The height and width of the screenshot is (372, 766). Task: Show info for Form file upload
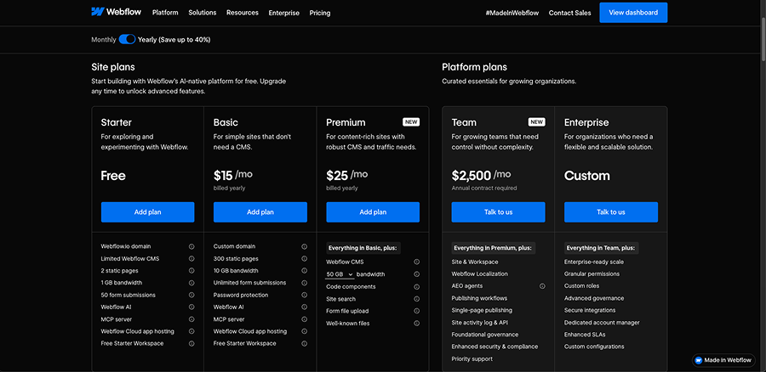coord(417,311)
